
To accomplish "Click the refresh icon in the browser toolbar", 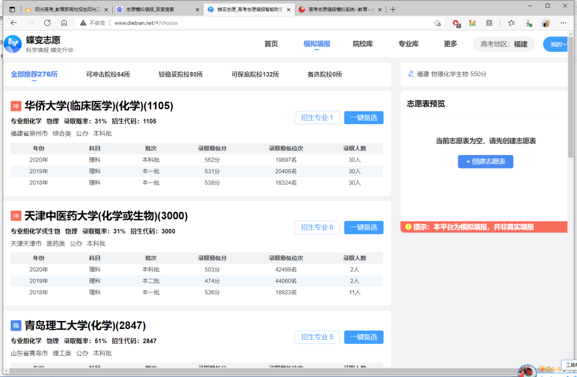I will tap(47, 23).
